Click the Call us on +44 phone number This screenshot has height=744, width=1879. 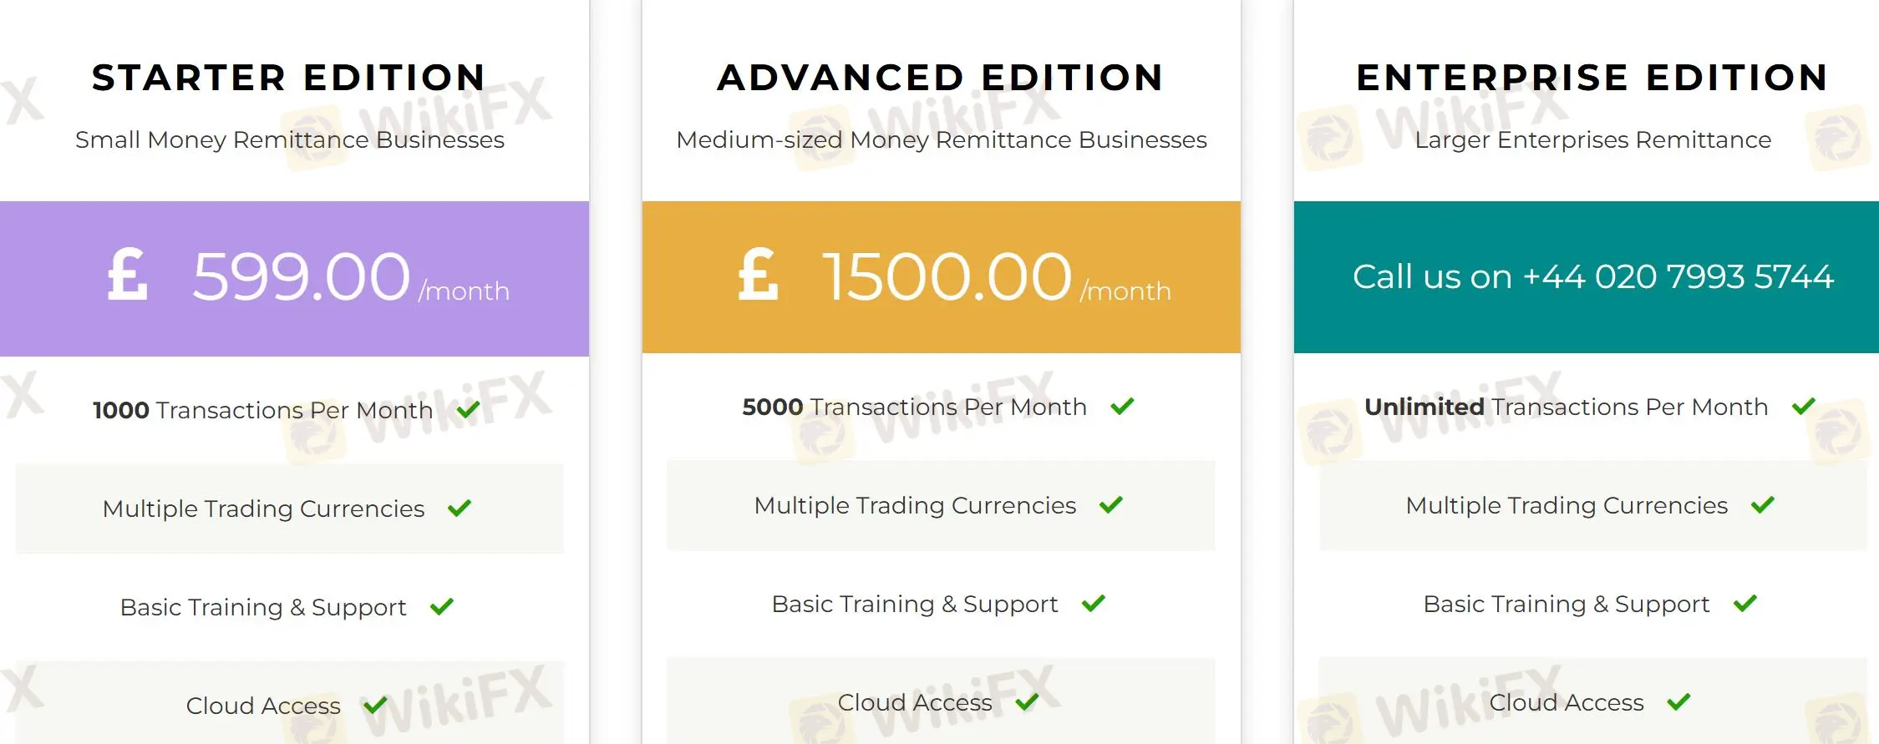click(x=1592, y=276)
